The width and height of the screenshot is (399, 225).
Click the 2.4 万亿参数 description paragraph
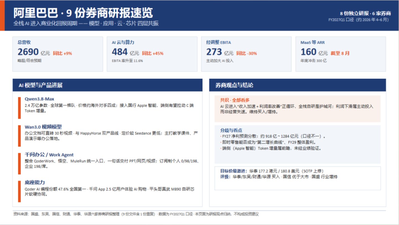tap(109, 108)
